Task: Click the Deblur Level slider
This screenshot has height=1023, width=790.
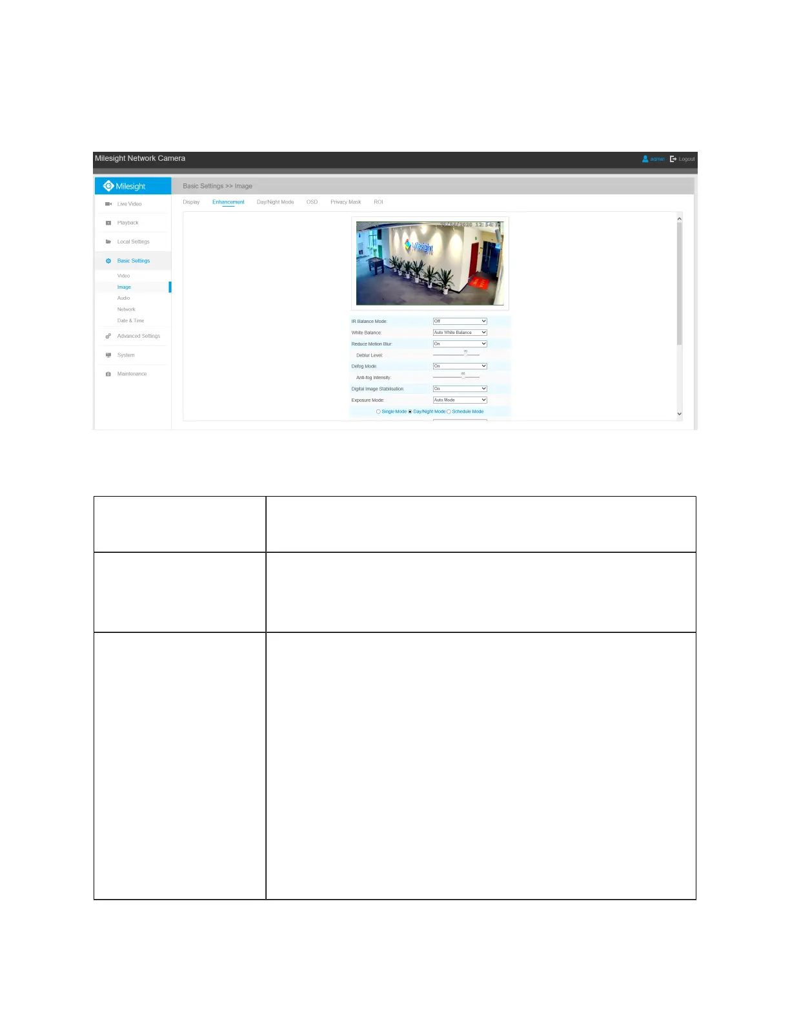Action: (x=456, y=355)
